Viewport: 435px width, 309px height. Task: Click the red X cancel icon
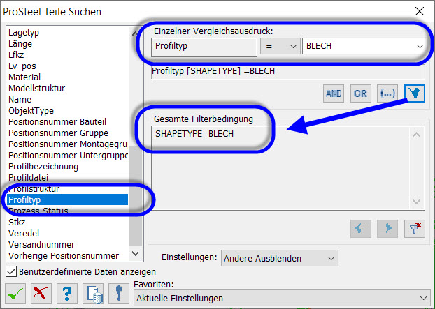[x=41, y=294]
